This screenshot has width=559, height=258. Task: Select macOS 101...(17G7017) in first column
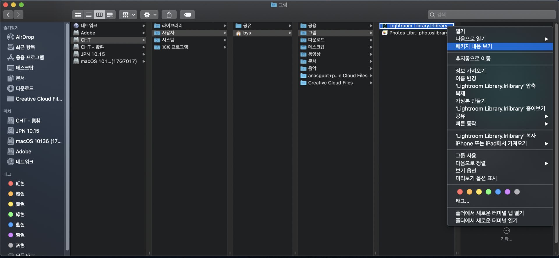(108, 61)
